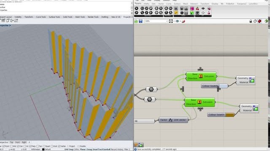This screenshot has height=151, width=270.
Task: Click preview icon on lower Custom Preview
Action: tap(255, 108)
